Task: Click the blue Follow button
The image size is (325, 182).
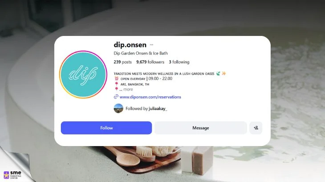Action: [x=106, y=128]
